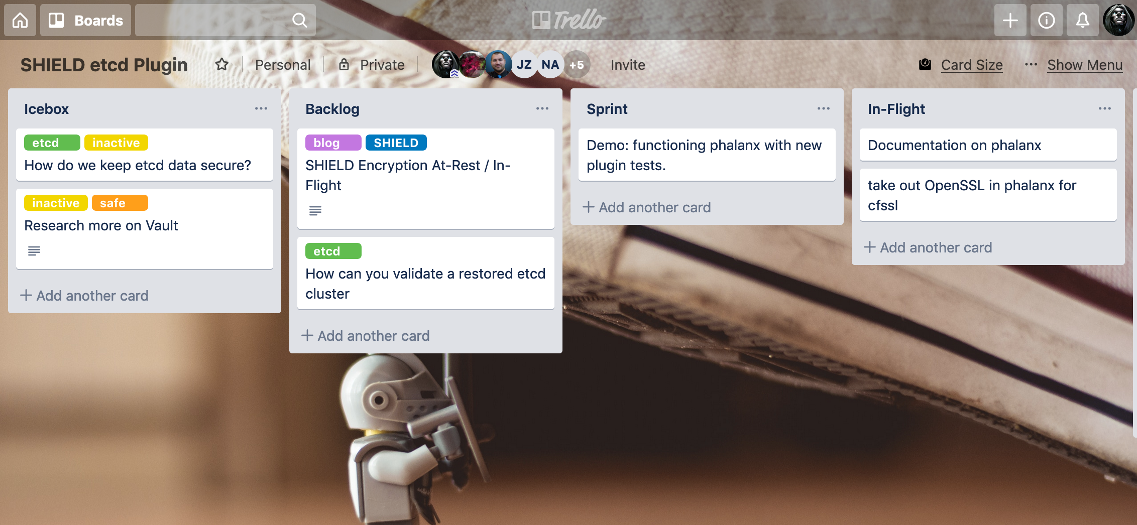
Task: Open the Boards menu
Action: [85, 20]
